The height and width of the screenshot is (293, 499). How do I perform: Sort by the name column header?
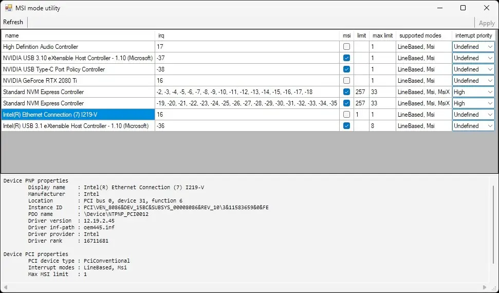(77, 35)
